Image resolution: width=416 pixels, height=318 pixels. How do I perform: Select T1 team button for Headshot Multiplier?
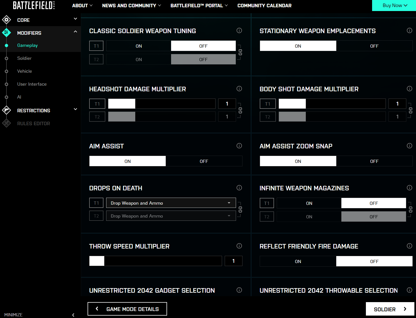click(97, 104)
